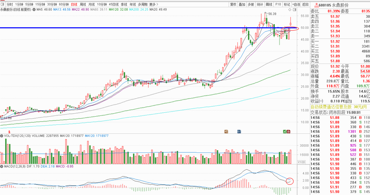Click the trade row with volume 1301
The image size is (370, 195).
pyautogui.click(x=340, y=131)
